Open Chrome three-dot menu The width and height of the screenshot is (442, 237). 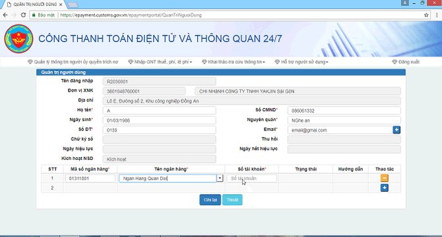point(437,15)
